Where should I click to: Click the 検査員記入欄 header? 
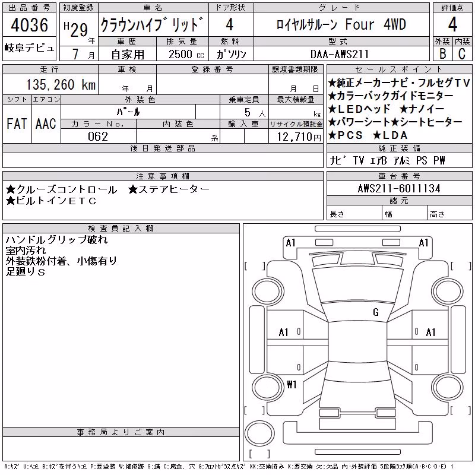pyautogui.click(x=121, y=228)
